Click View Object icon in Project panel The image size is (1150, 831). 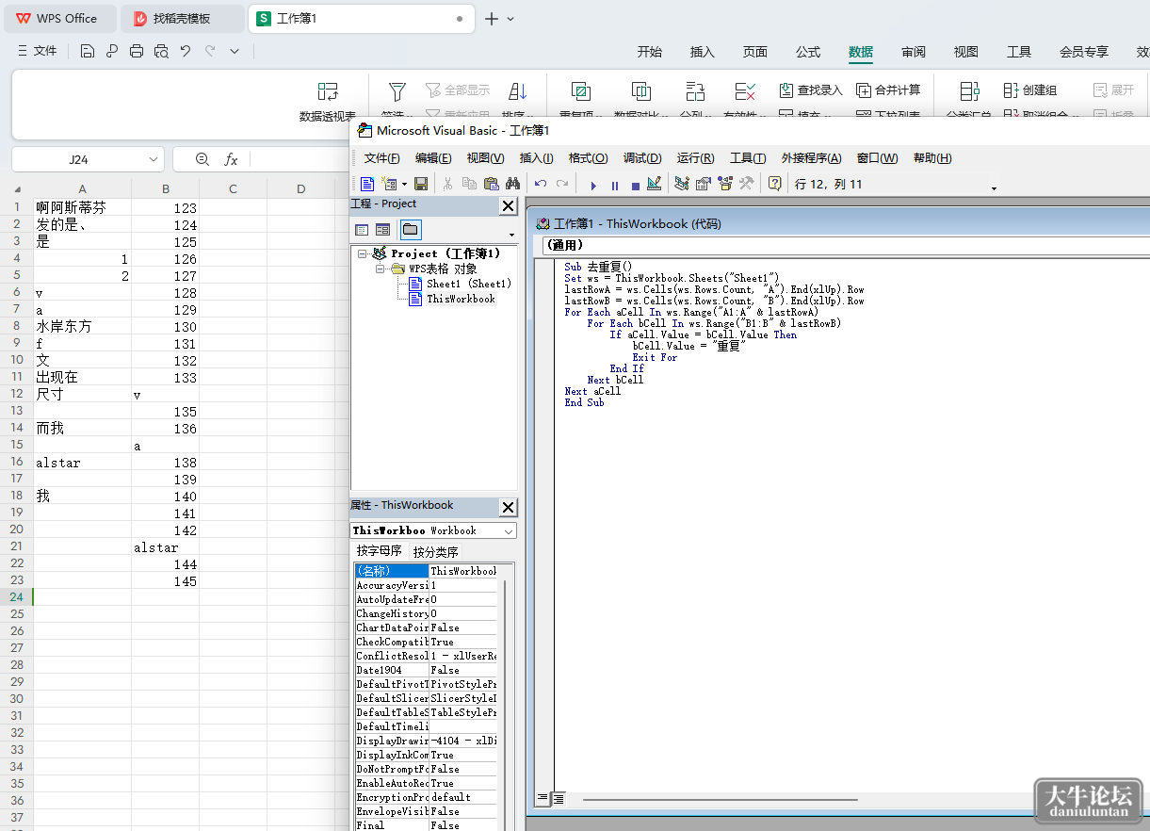[382, 229]
